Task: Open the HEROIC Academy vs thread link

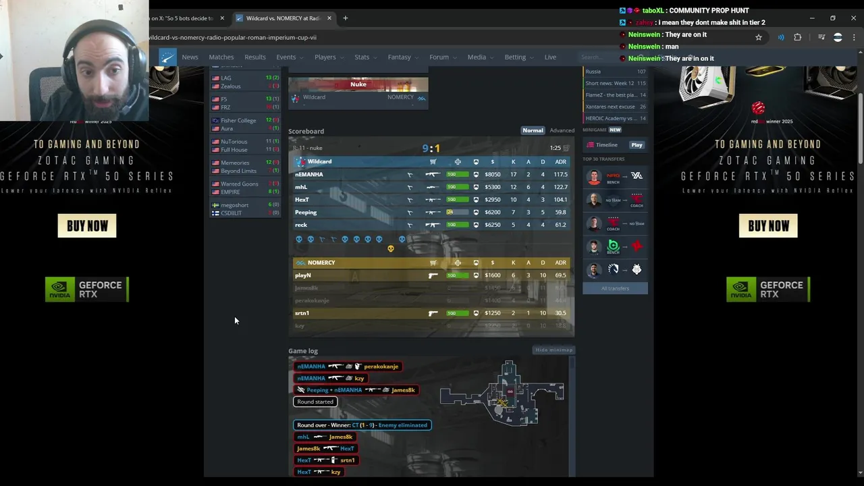Action: [x=615, y=119]
